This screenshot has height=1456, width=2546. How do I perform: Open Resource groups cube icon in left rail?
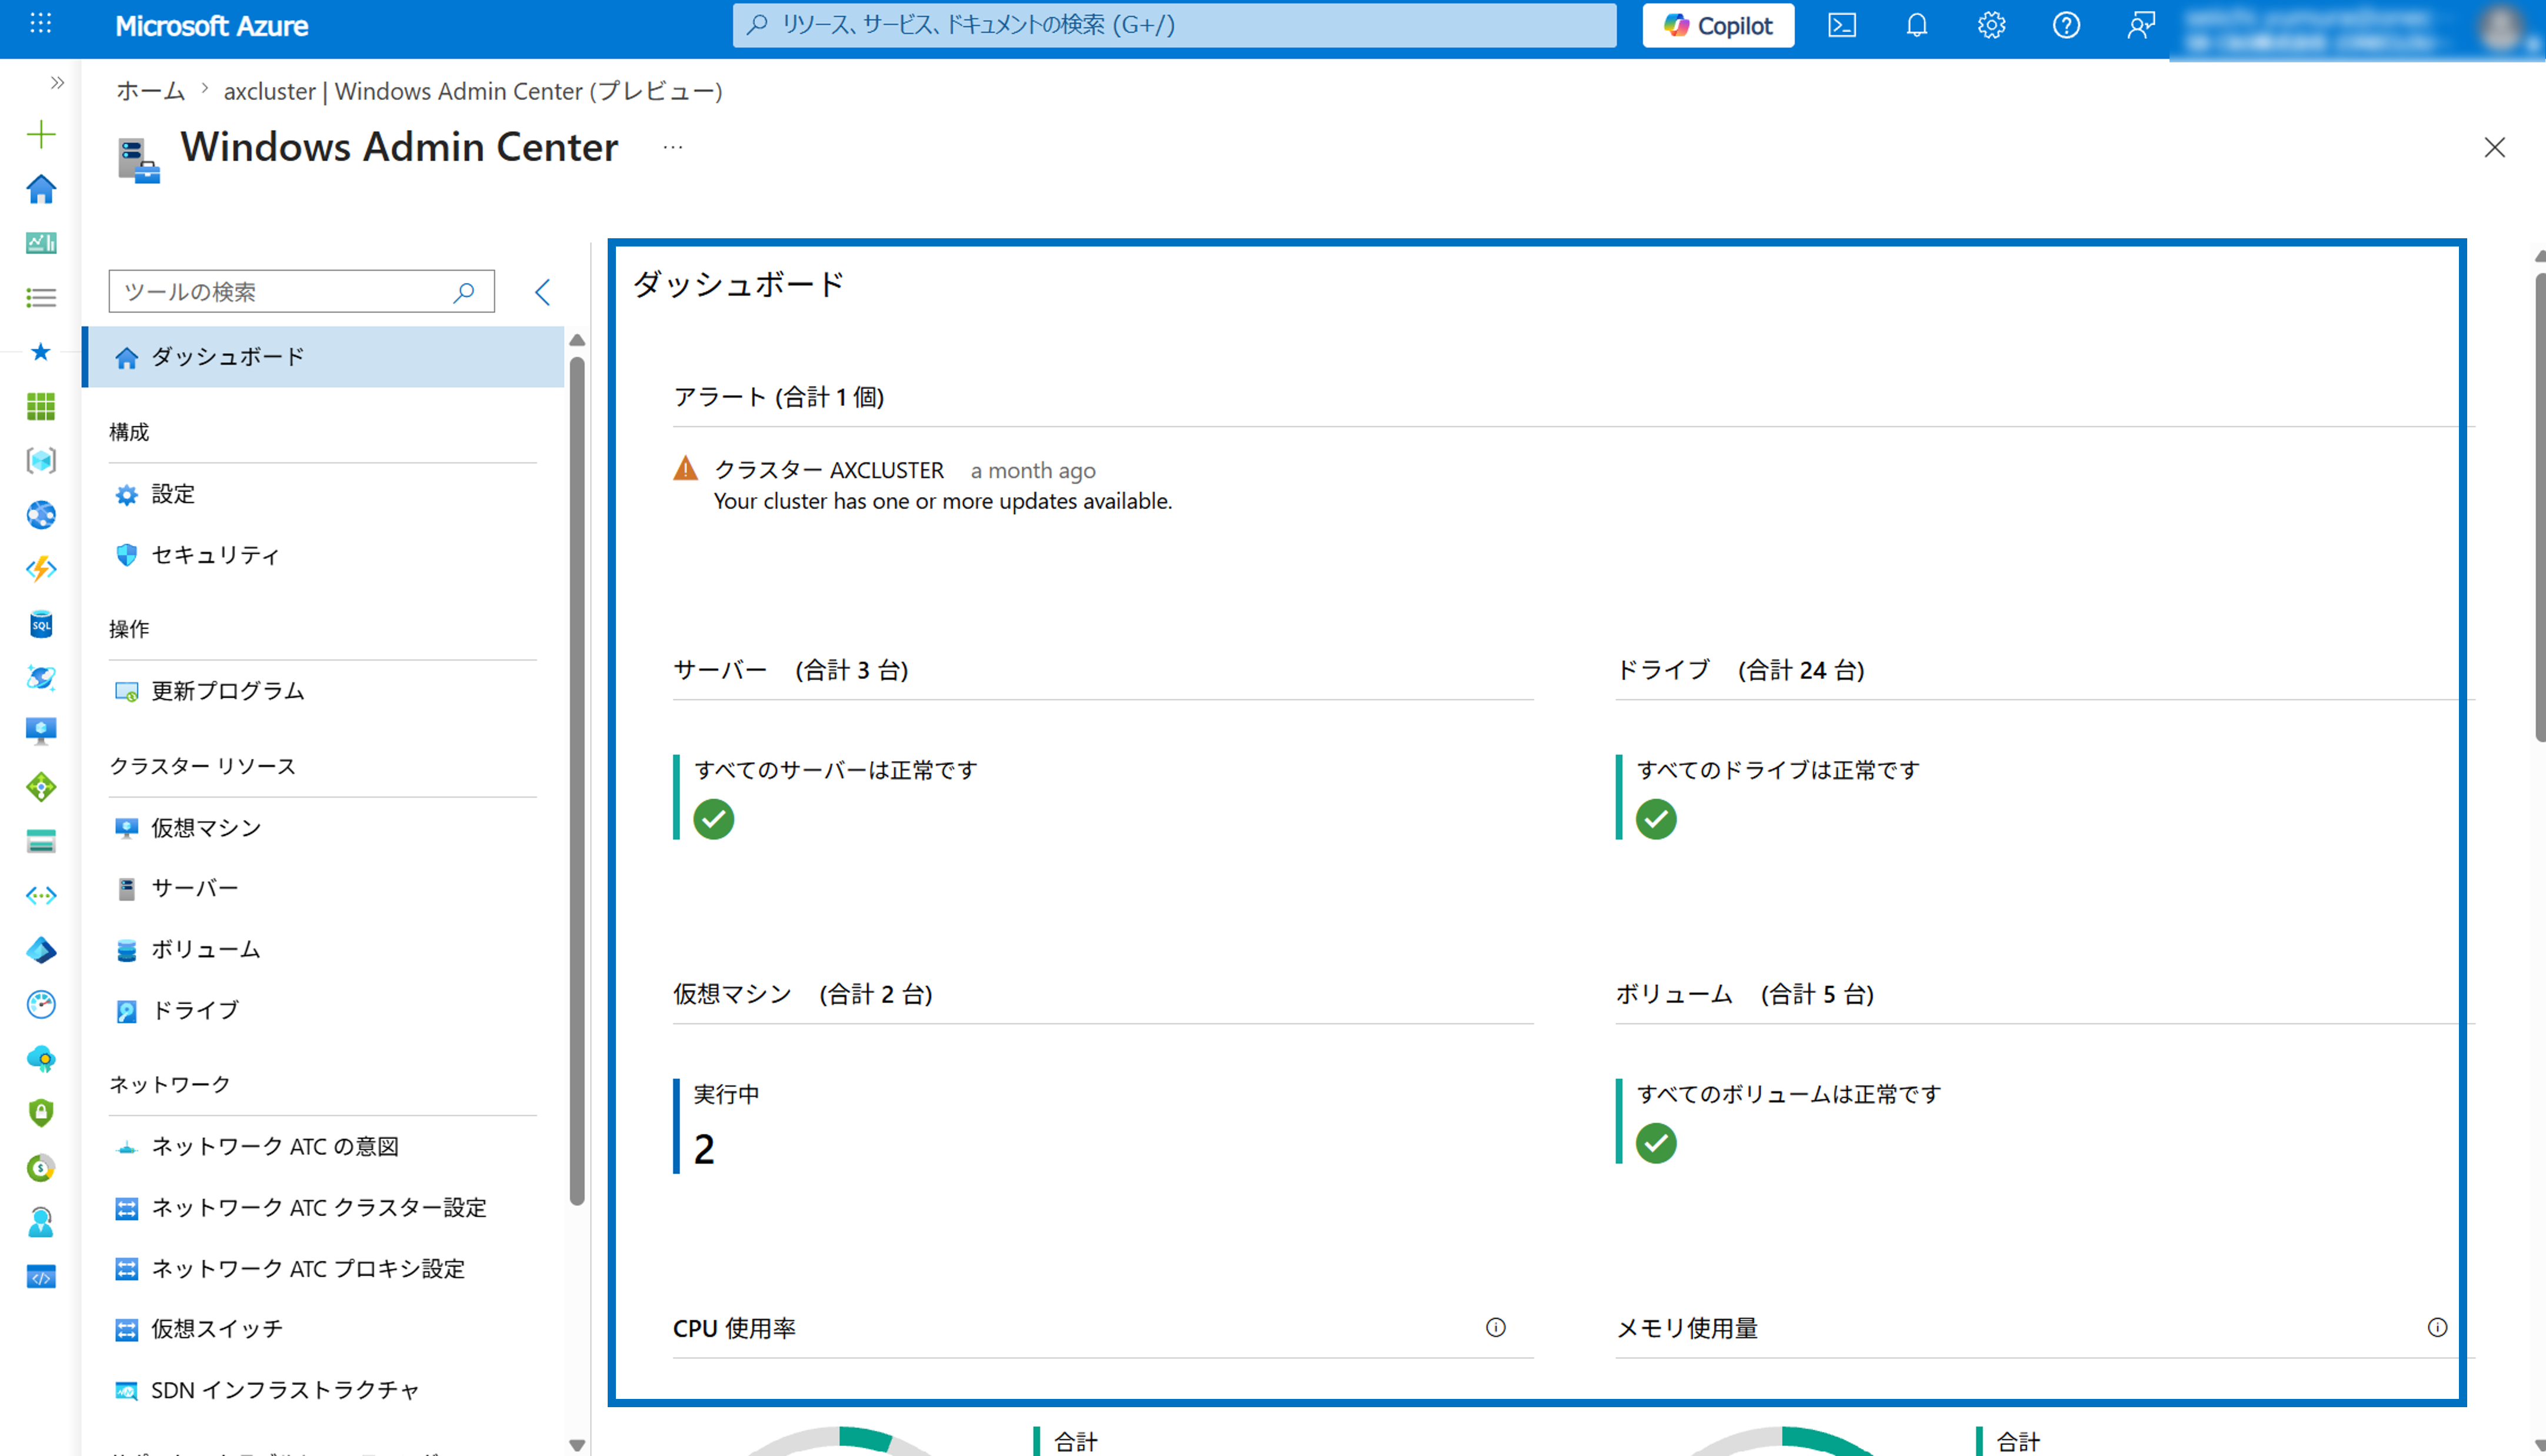(x=41, y=460)
